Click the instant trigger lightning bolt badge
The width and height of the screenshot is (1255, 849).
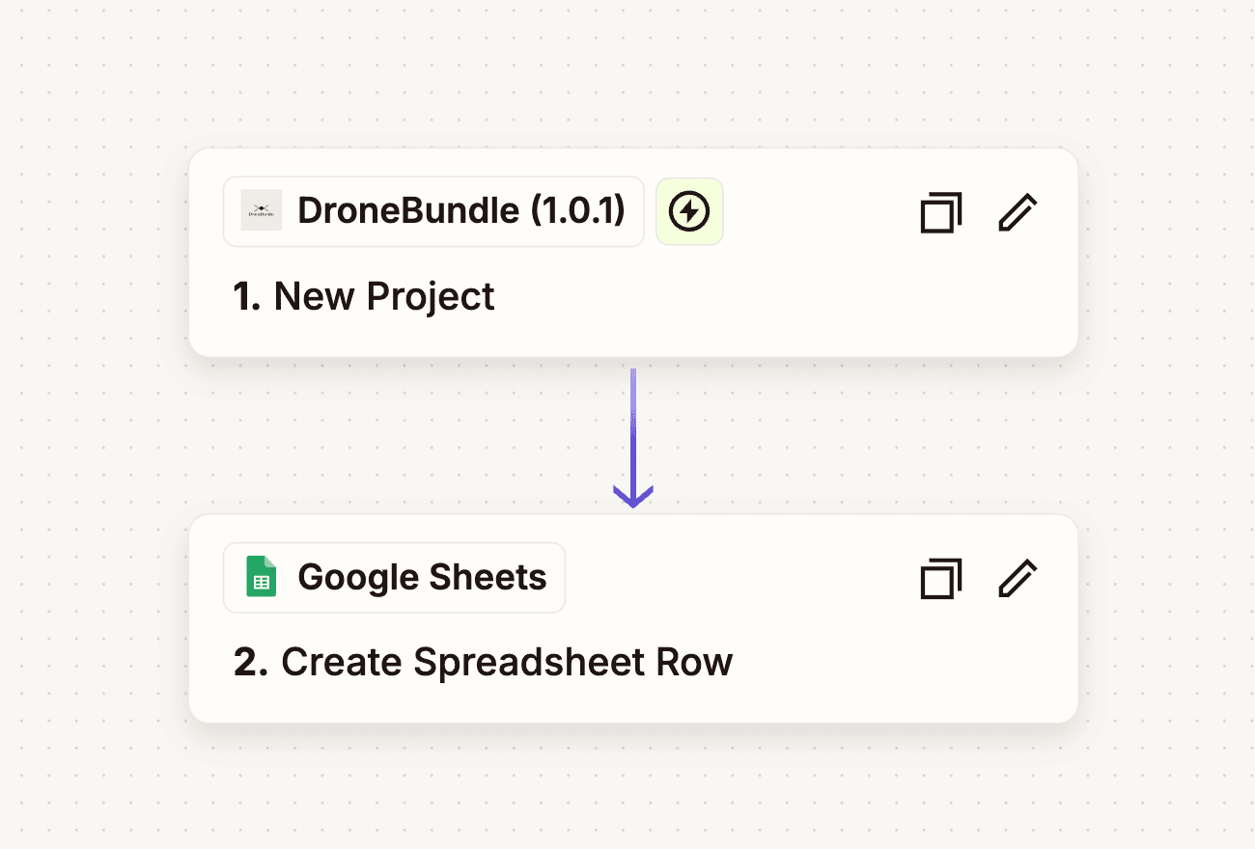[x=689, y=211]
